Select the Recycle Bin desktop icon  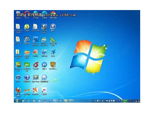18,14
